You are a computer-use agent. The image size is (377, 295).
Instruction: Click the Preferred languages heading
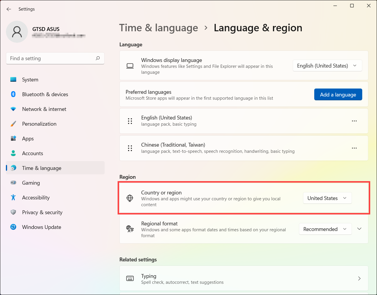(149, 92)
